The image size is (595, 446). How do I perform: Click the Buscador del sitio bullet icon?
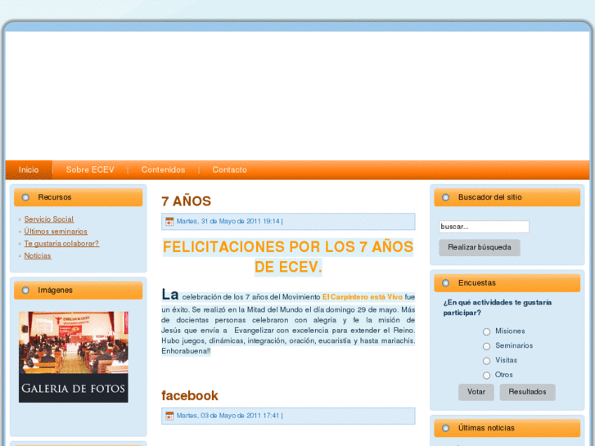(445, 197)
